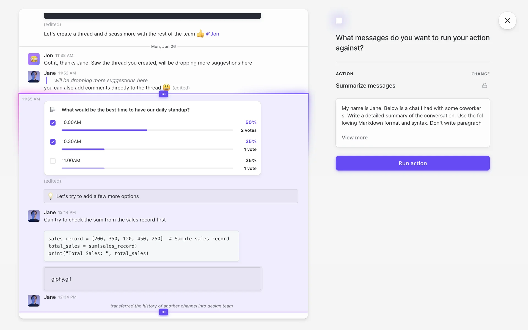The height and width of the screenshot is (330, 528).
Task: Click the white square logo icon
Action: 339,21
